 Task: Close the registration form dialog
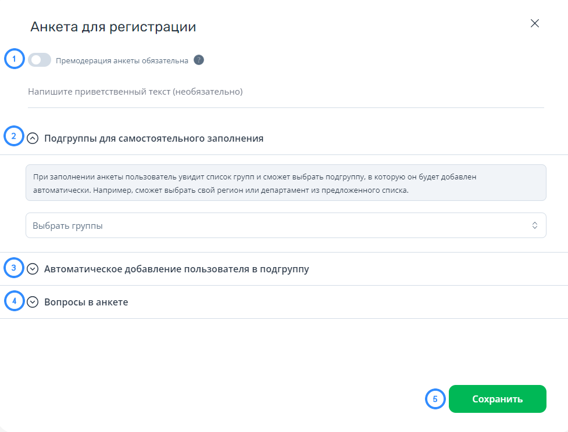click(x=535, y=24)
